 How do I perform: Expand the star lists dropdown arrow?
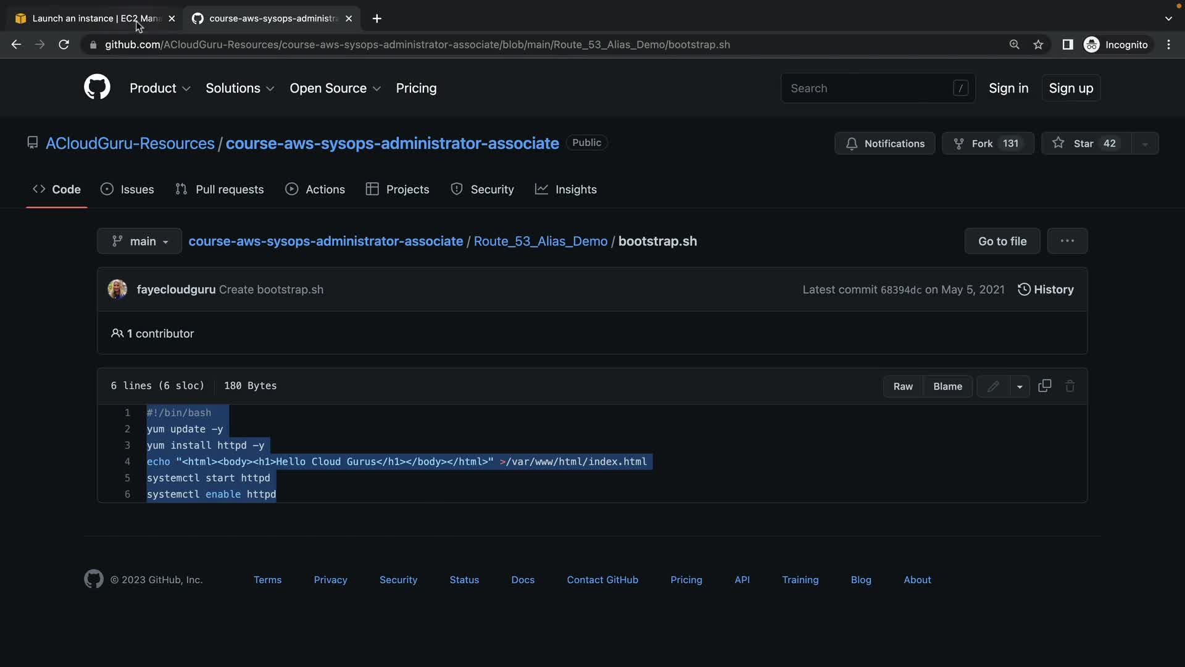(x=1144, y=143)
